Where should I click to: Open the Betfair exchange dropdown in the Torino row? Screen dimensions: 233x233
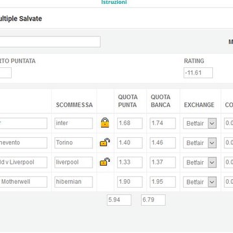click(x=200, y=143)
